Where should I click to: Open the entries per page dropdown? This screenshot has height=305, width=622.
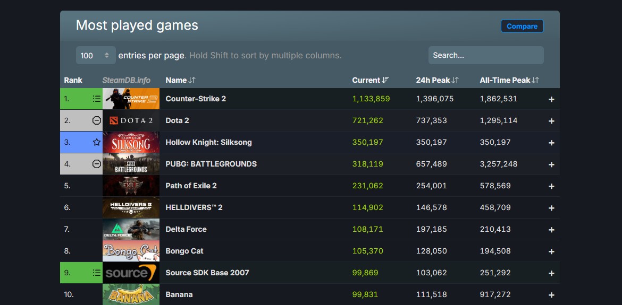[96, 55]
